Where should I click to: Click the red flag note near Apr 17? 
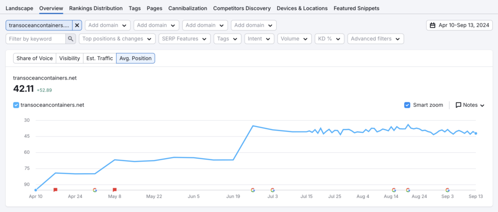point(55,190)
